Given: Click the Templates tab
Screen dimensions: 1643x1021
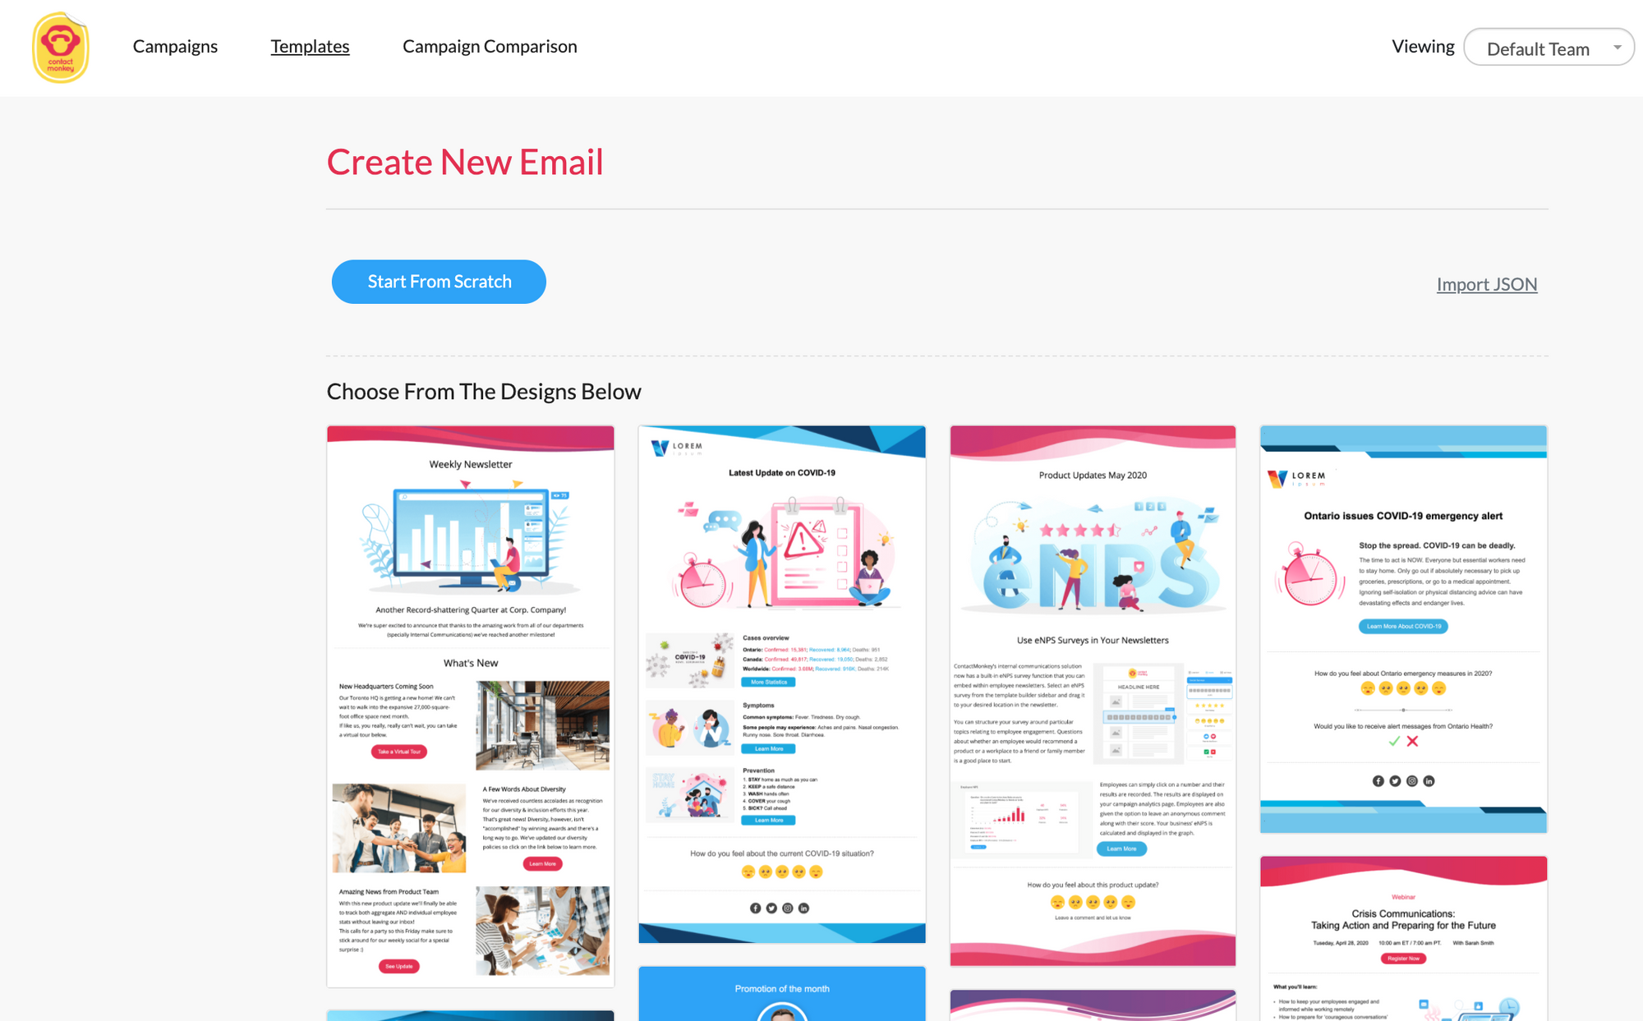Looking at the screenshot, I should tap(310, 46).
